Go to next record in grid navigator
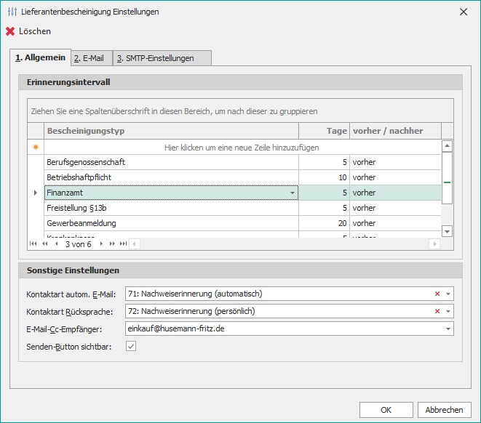This screenshot has width=481, height=423. 101,244
